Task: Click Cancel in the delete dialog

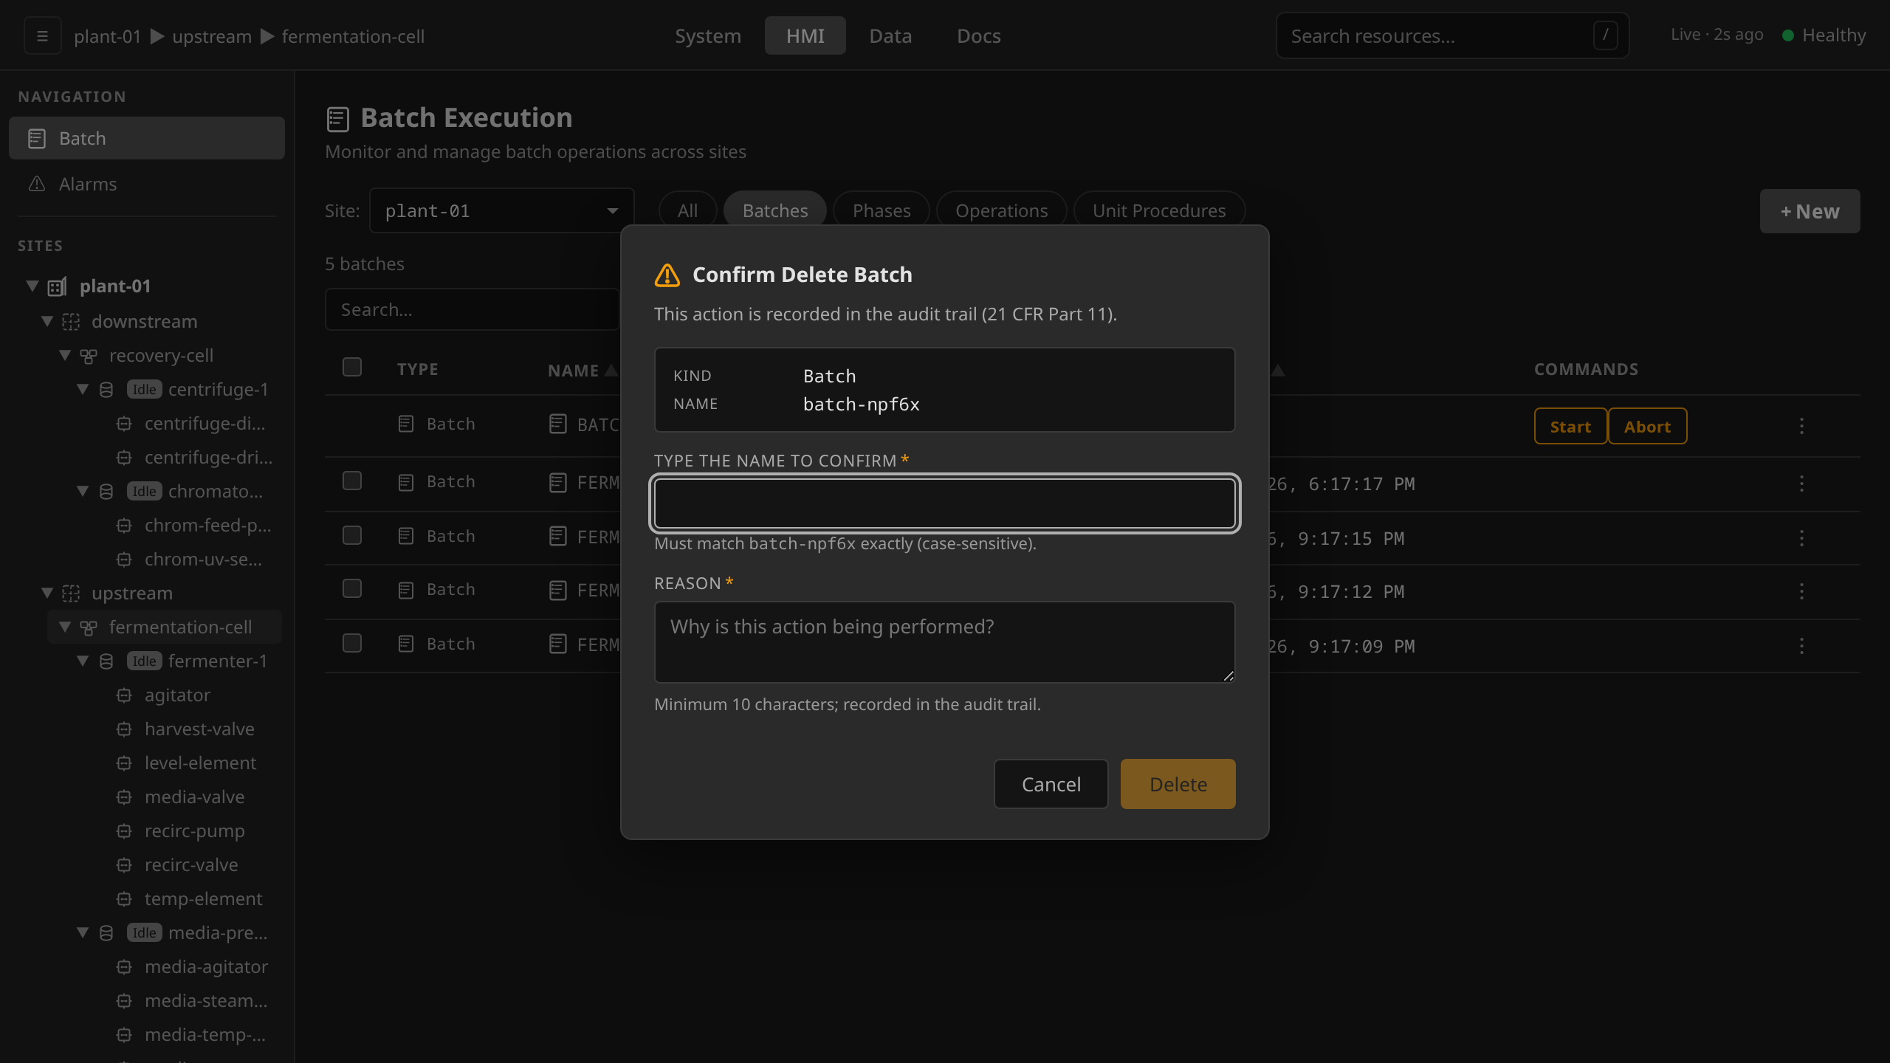Action: click(1051, 784)
